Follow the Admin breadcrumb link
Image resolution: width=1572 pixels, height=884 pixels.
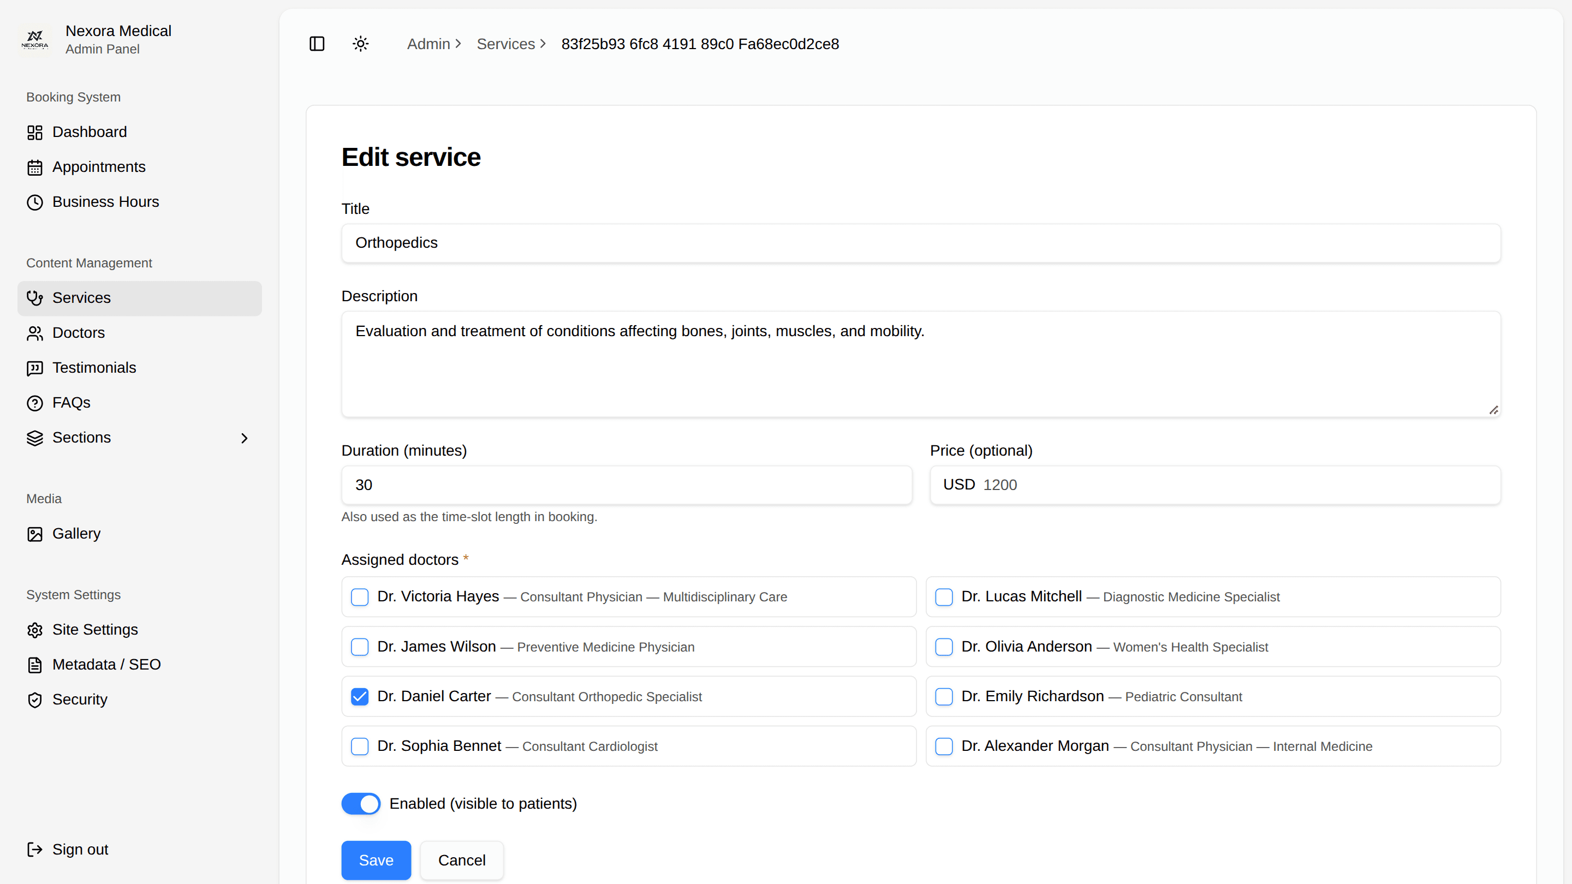[428, 44]
